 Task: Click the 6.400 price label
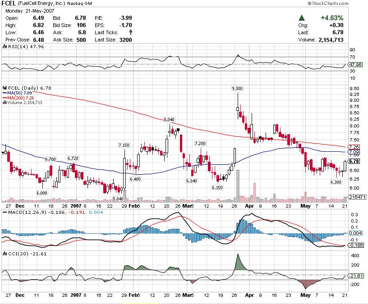tap(135, 179)
